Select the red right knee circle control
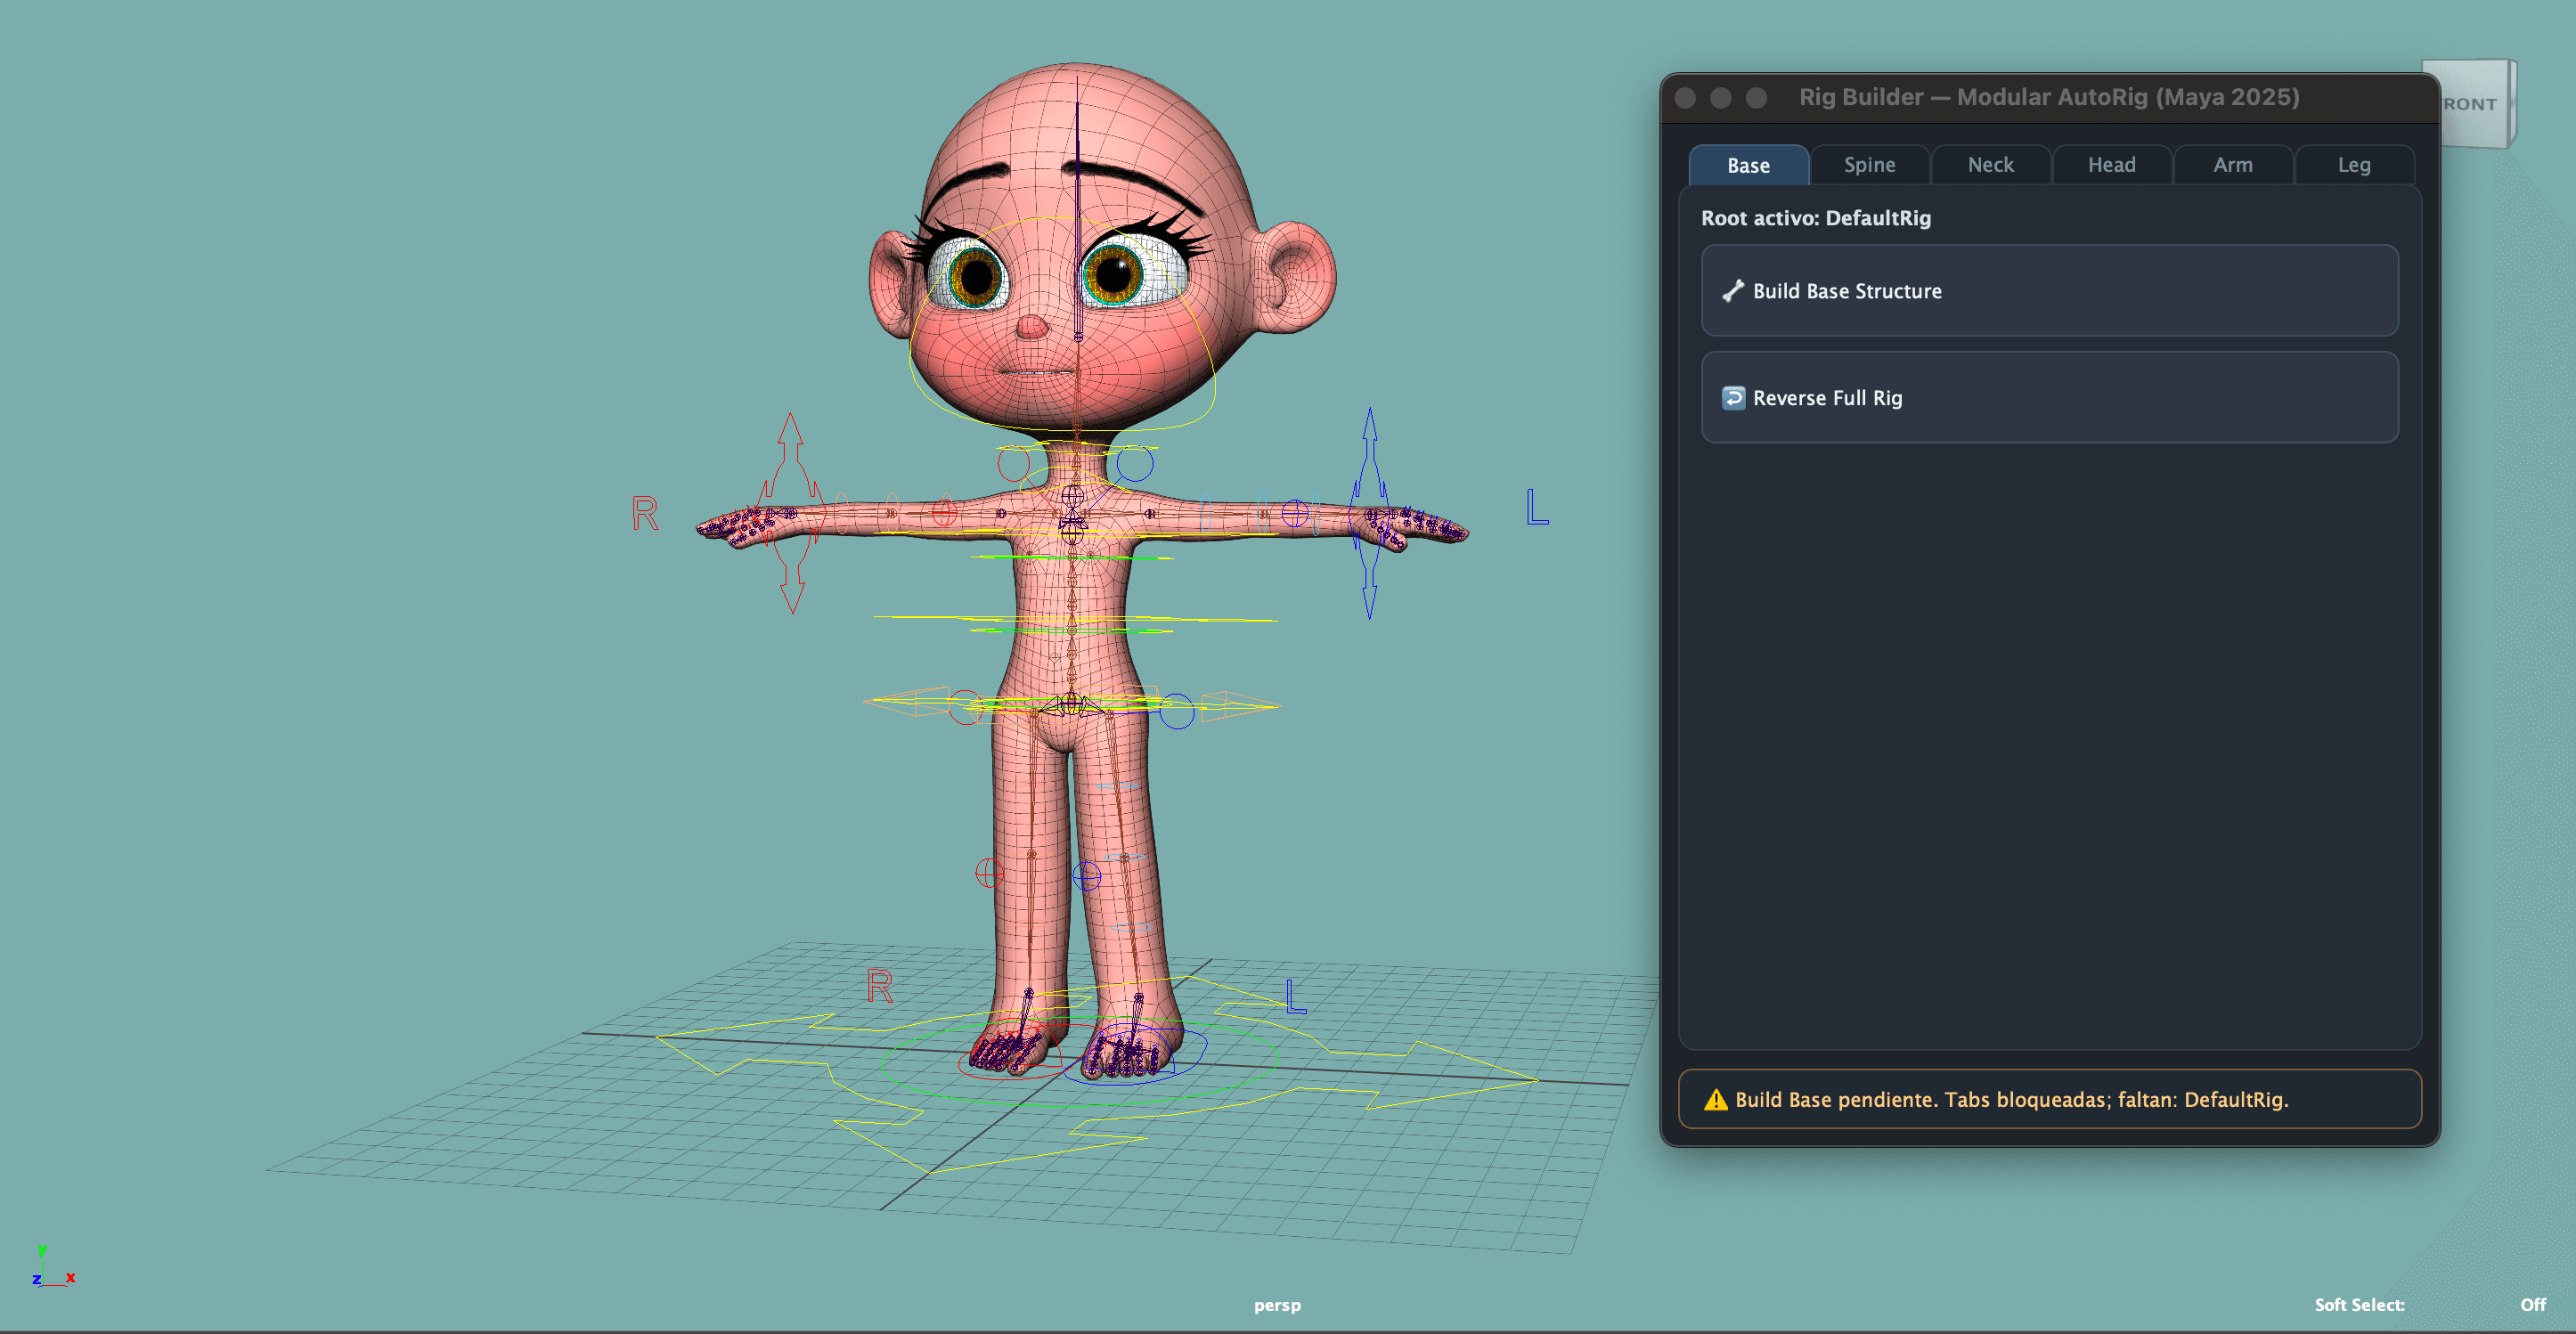The image size is (2576, 1334). [989, 873]
